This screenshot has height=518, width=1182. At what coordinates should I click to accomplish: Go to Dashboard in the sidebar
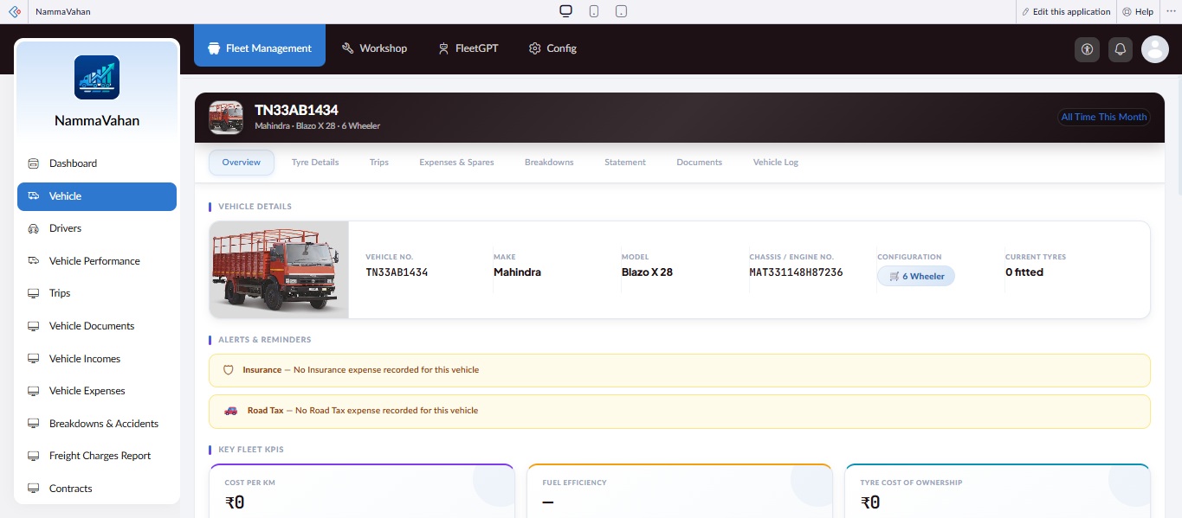pos(97,163)
